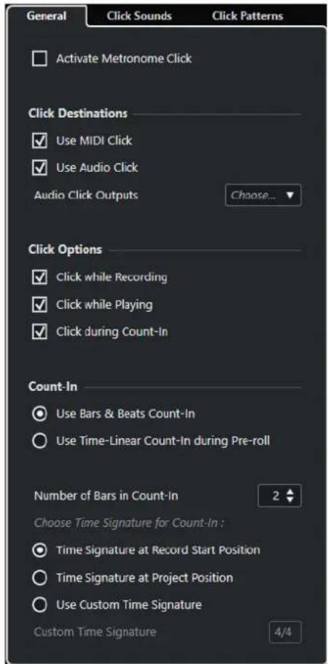Uncheck Use Audio Click
Viewport: 328px width, 664px height.
pos(40,168)
